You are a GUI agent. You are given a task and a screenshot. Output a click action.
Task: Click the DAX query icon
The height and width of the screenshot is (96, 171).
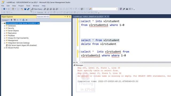click(x=57, y=9)
